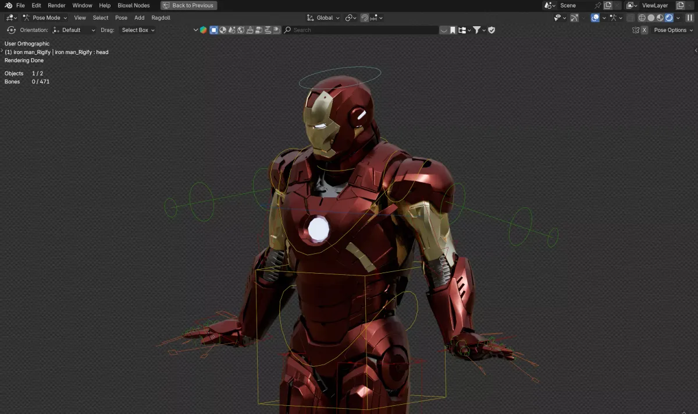Click the active tool select box icon
This screenshot has width=698, height=414.
tap(11, 30)
